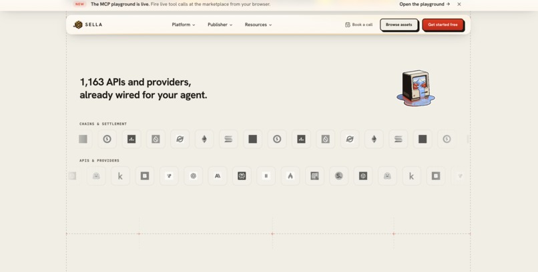538x272 pixels.
Task: Click the NEW badge in banner
Action: click(x=79, y=4)
